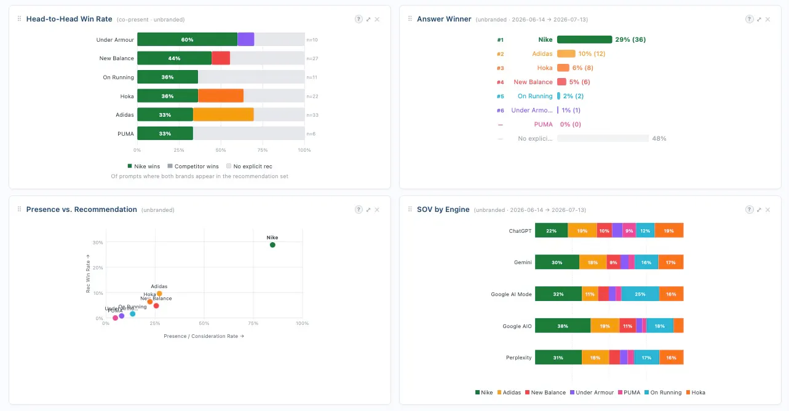Select the green 60% Under Armour win bar
Screen dimensions: 789x411
pyautogui.click(x=187, y=39)
